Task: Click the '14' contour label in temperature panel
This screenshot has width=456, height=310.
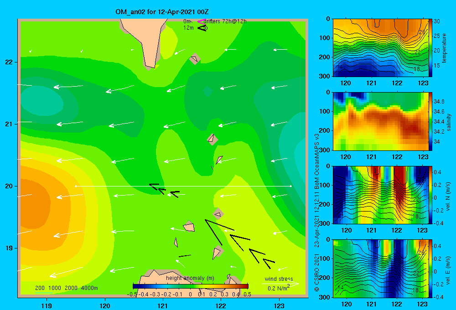Action: [x=340, y=67]
